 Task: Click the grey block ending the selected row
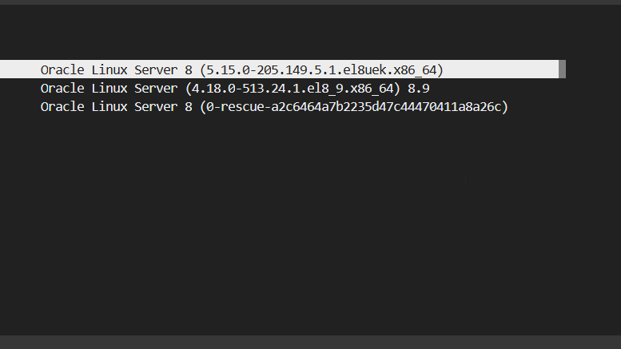click(562, 69)
